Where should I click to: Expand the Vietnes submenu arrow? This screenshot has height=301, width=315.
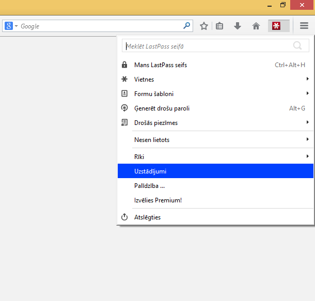point(308,78)
